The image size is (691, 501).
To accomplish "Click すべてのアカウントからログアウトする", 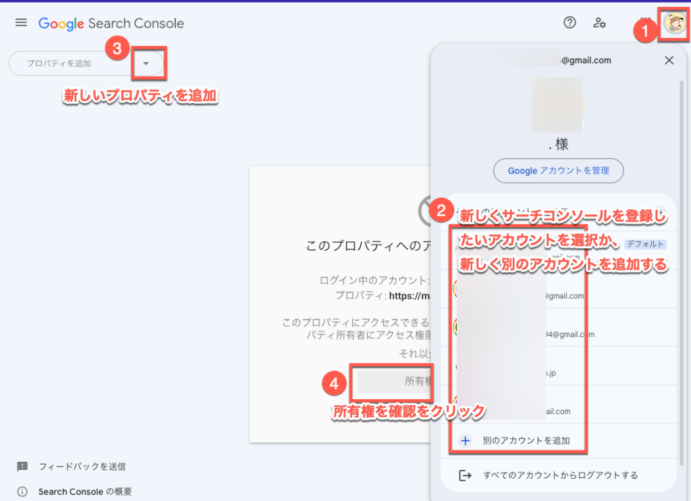I will click(560, 475).
